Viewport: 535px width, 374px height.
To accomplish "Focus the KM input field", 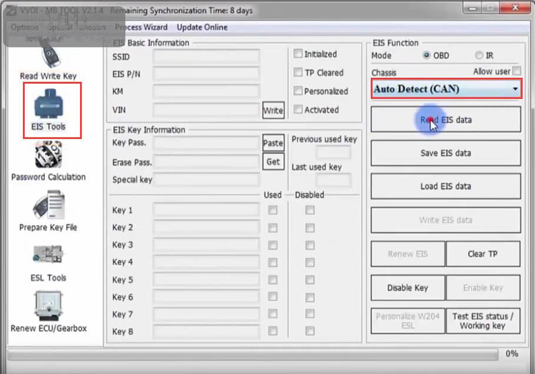I will (x=206, y=91).
